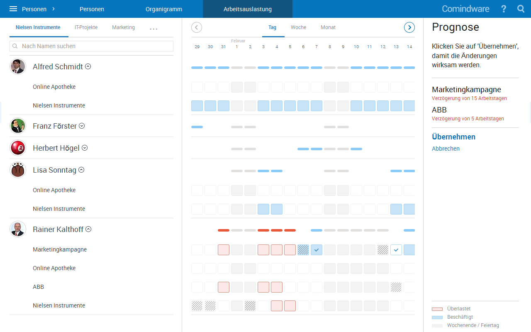This screenshot has height=332, width=531.
Task: Click Übernehmen to apply changes
Action: point(453,137)
